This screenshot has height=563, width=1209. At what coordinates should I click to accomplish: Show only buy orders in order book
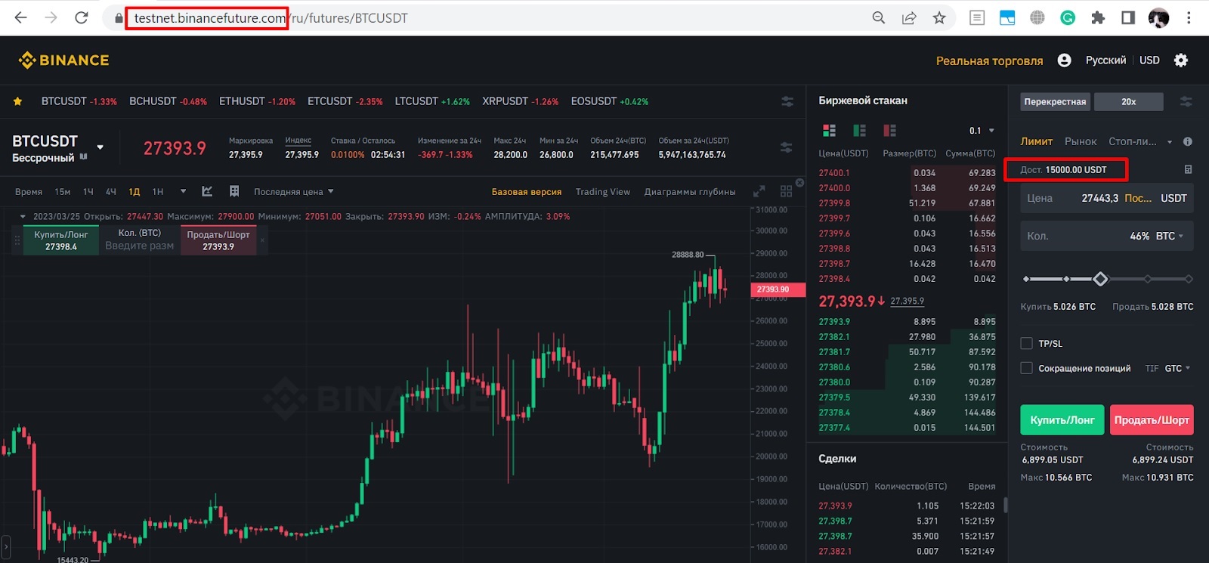point(859,131)
